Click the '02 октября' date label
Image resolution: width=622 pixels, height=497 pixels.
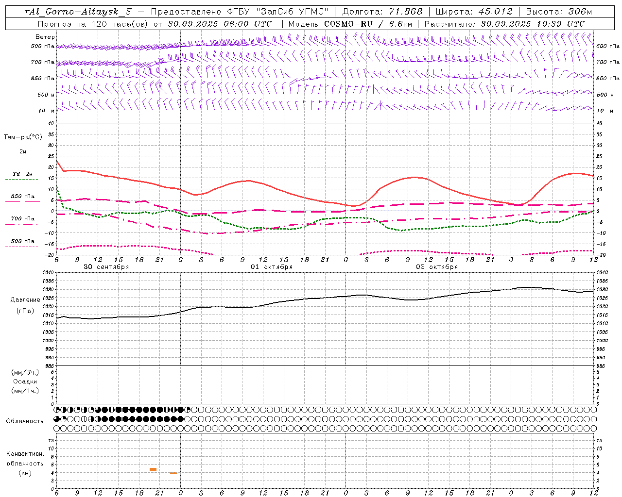click(x=437, y=267)
